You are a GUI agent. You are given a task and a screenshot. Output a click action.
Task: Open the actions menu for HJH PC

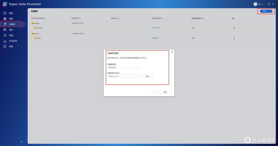pyautogui.click(x=234, y=28)
